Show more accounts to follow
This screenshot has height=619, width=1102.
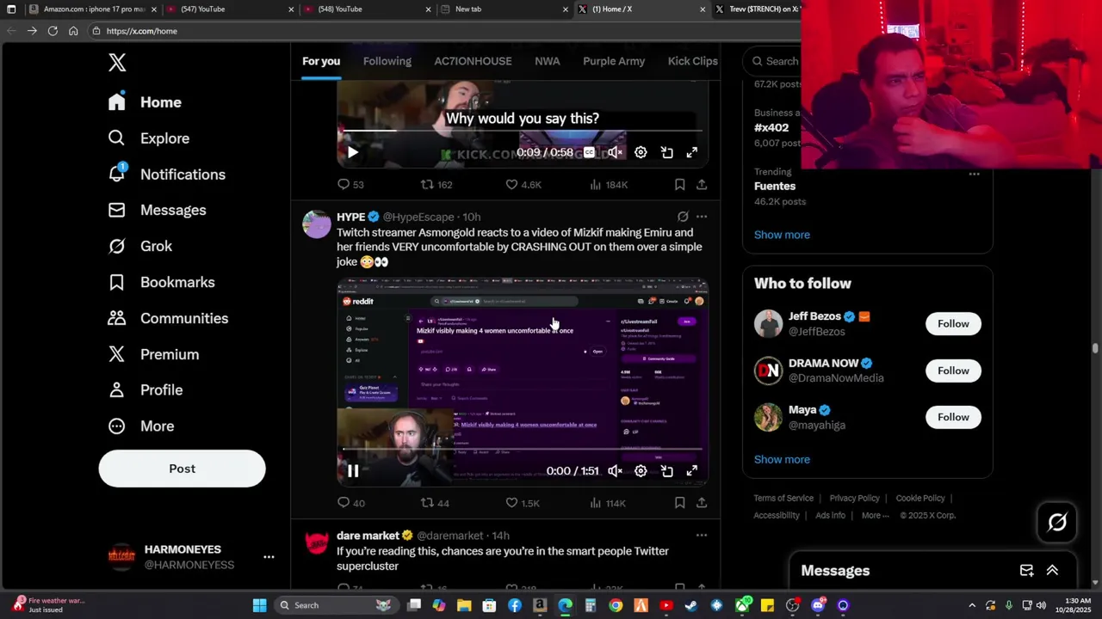782,459
